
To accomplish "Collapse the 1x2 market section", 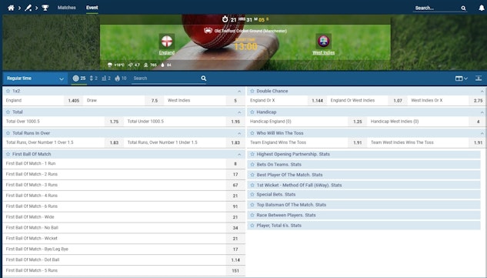I will point(239,92).
